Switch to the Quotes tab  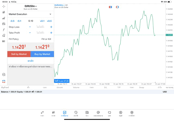[x=42, y=113]
